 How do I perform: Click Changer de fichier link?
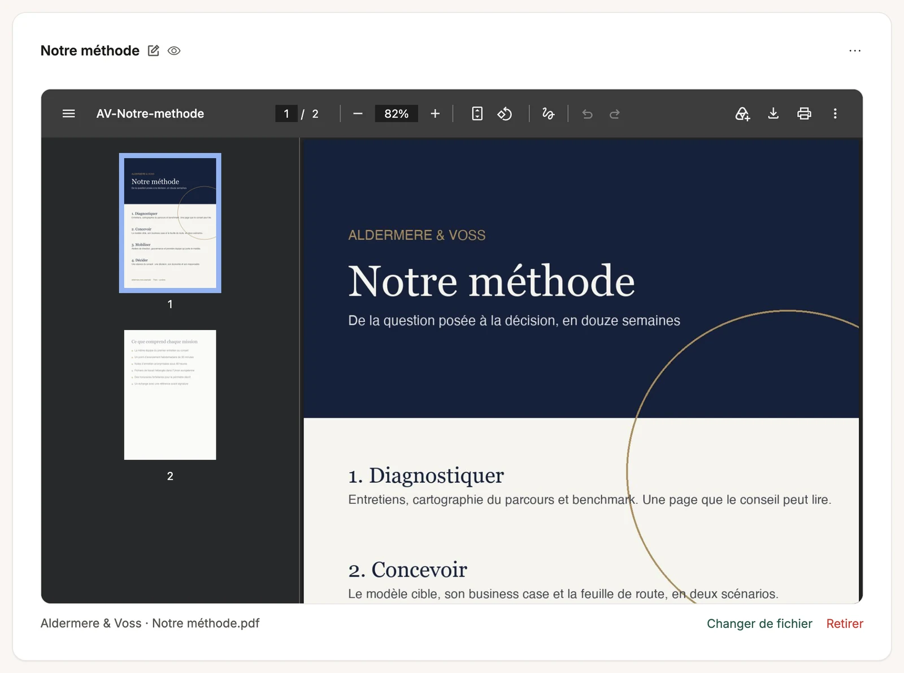759,624
